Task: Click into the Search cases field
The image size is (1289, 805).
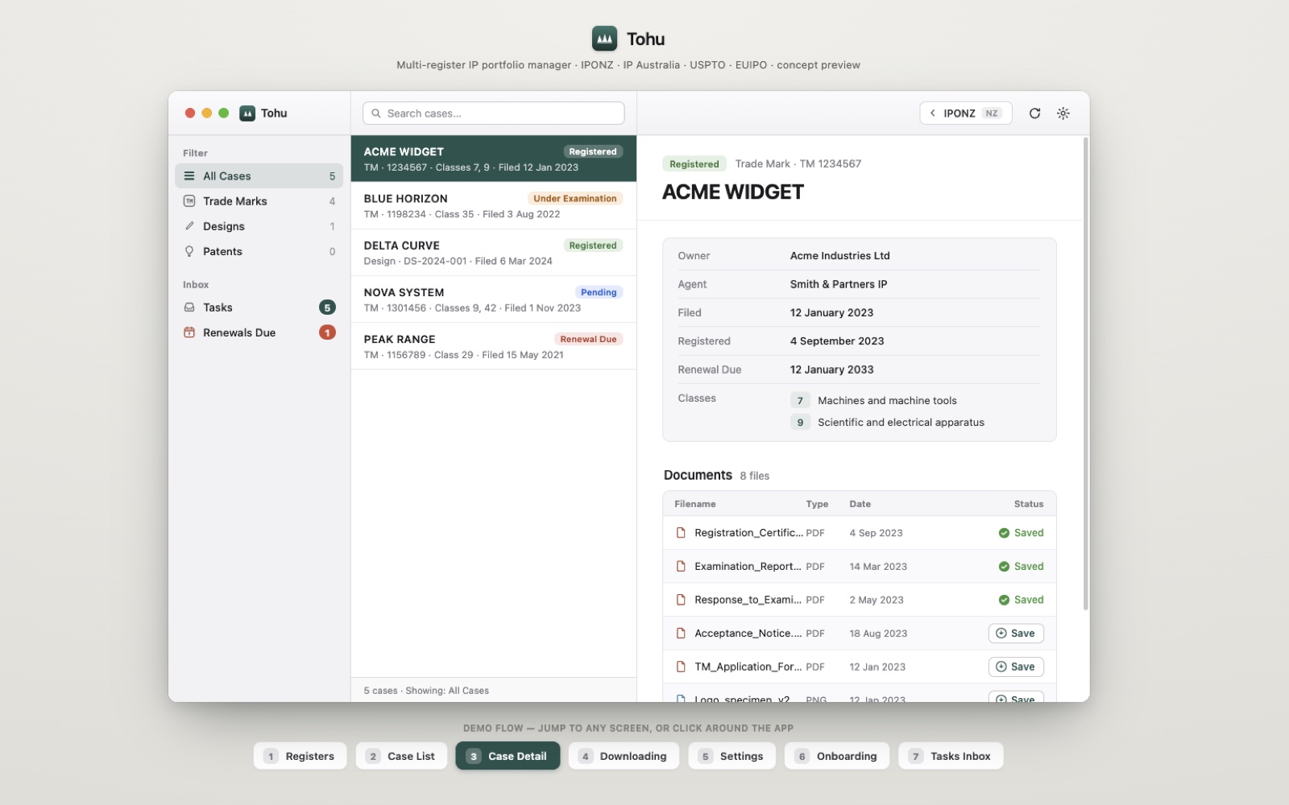Action: click(493, 114)
